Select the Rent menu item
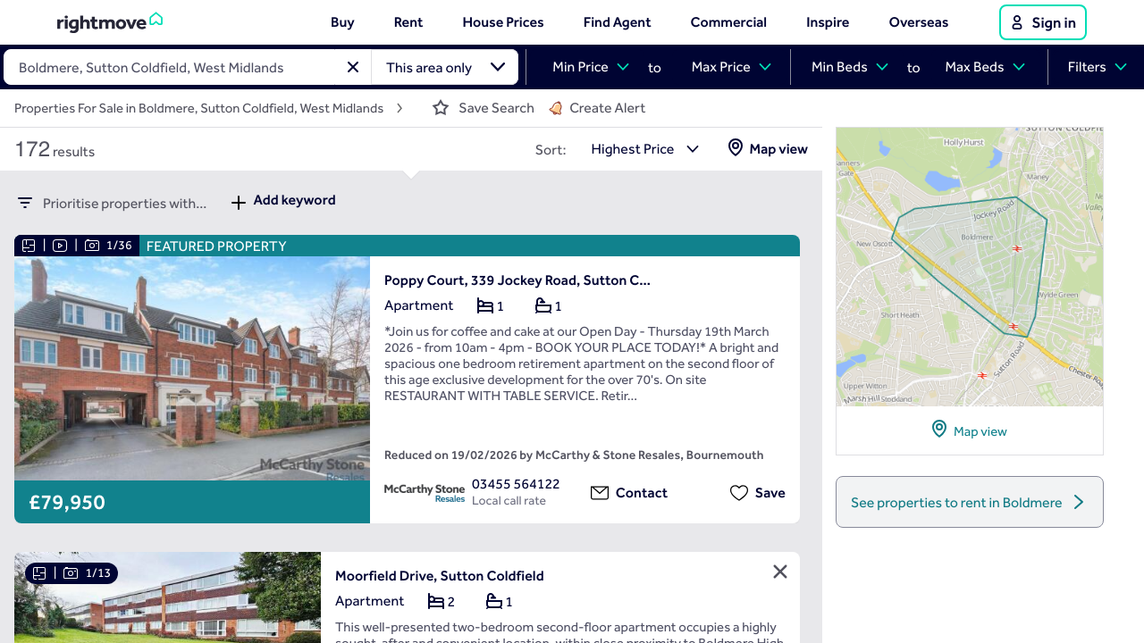Screen dimensions: 1144x643 click(408, 21)
